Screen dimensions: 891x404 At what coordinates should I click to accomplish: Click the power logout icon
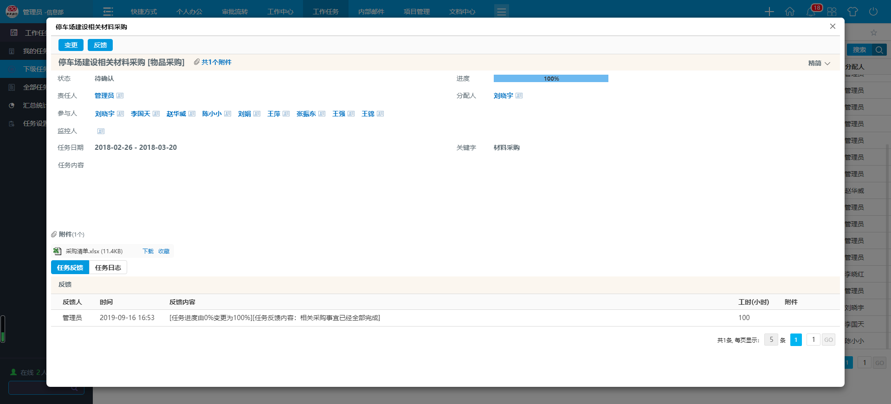coord(873,12)
